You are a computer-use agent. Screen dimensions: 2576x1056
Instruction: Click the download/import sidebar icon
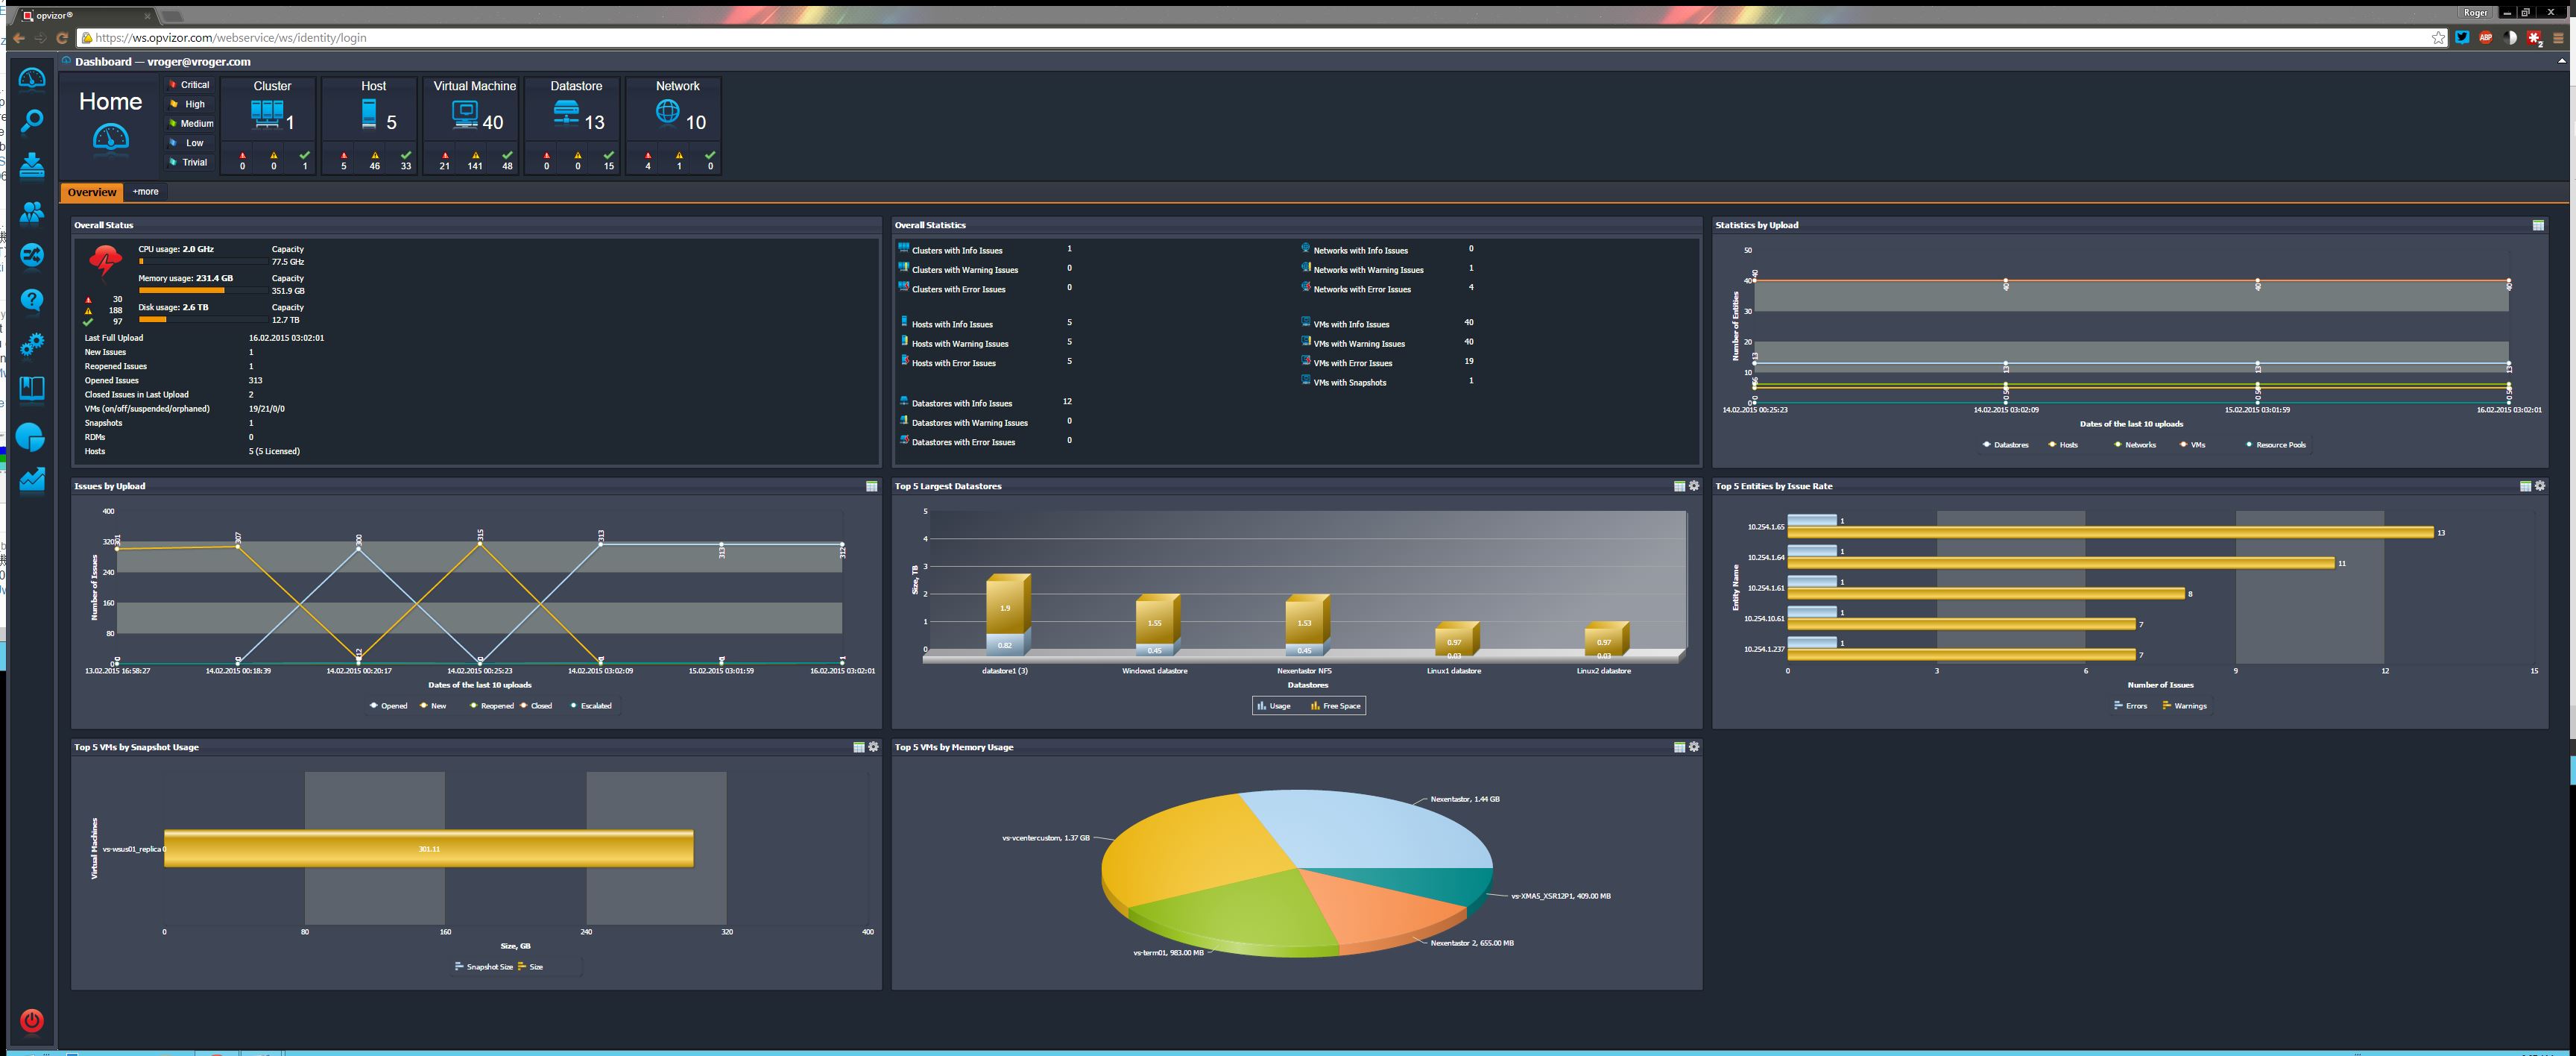pyautogui.click(x=32, y=165)
